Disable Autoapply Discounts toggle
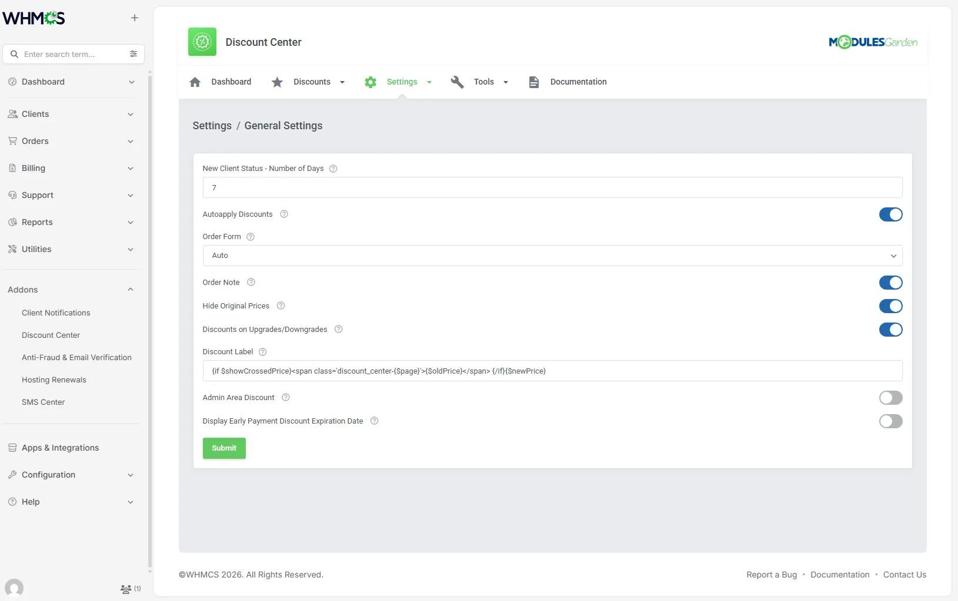This screenshot has height=601, width=958. point(891,214)
